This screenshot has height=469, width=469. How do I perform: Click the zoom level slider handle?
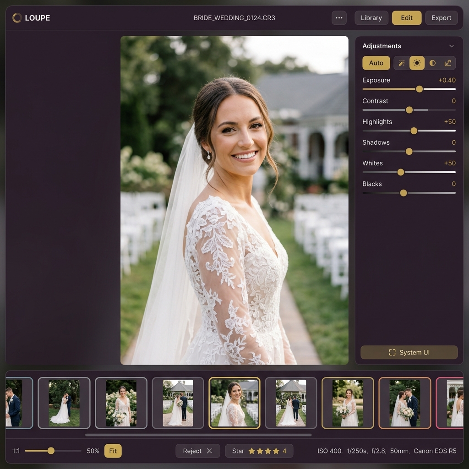51,451
